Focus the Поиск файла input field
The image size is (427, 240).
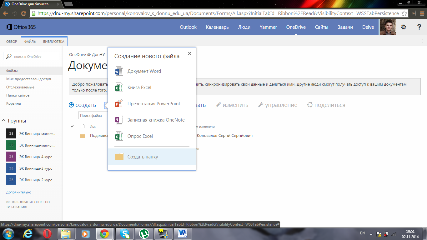93,115
